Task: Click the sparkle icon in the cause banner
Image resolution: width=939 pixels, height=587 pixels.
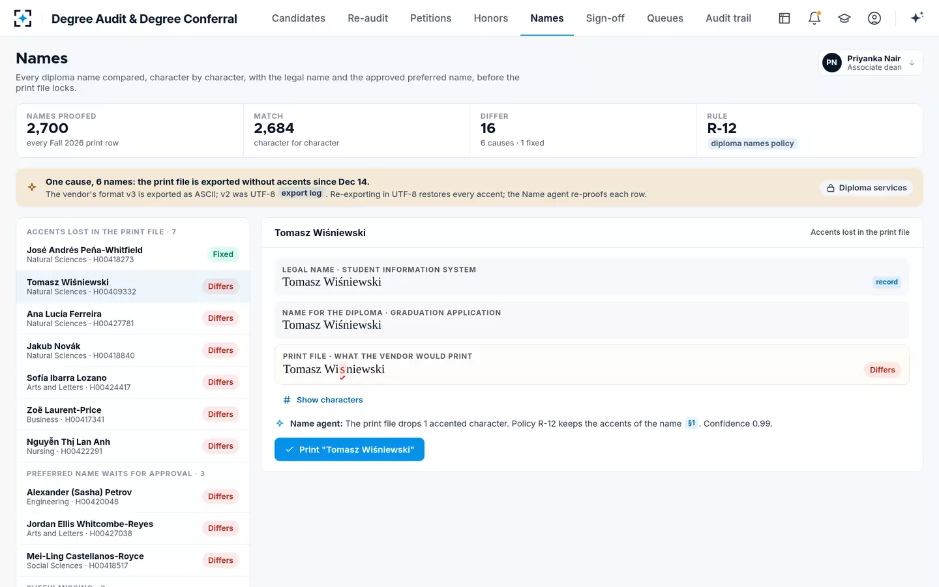Action: [32, 187]
